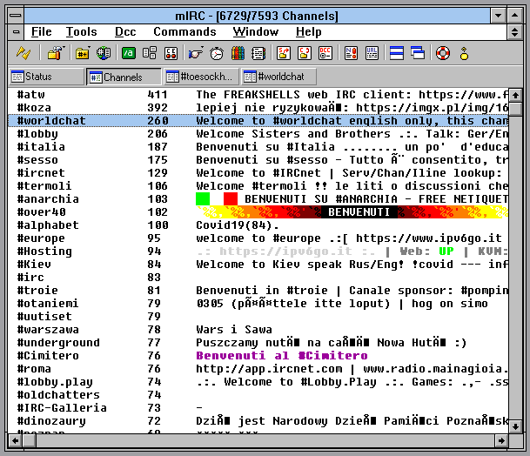Open the Commands menu

click(184, 32)
